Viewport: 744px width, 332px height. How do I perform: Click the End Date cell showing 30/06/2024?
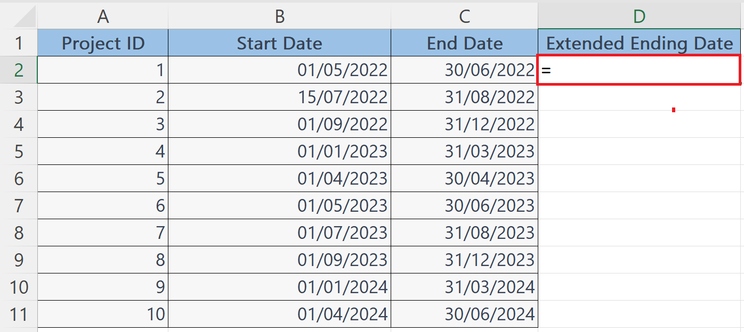(464, 314)
